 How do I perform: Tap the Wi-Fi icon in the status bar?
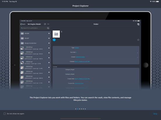150,1
